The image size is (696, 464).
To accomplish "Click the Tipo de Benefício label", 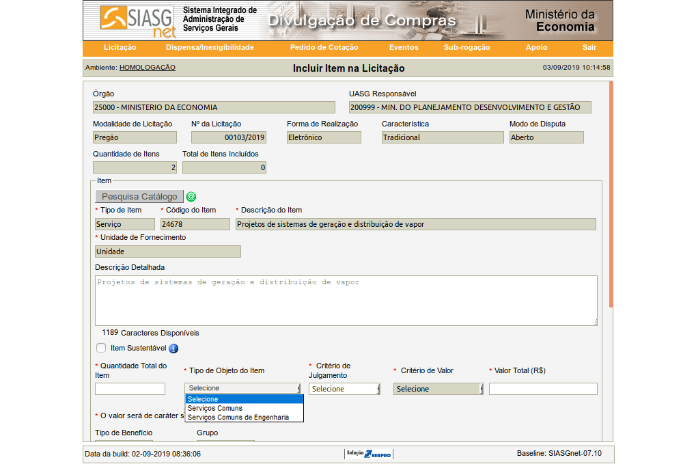I will [124, 433].
